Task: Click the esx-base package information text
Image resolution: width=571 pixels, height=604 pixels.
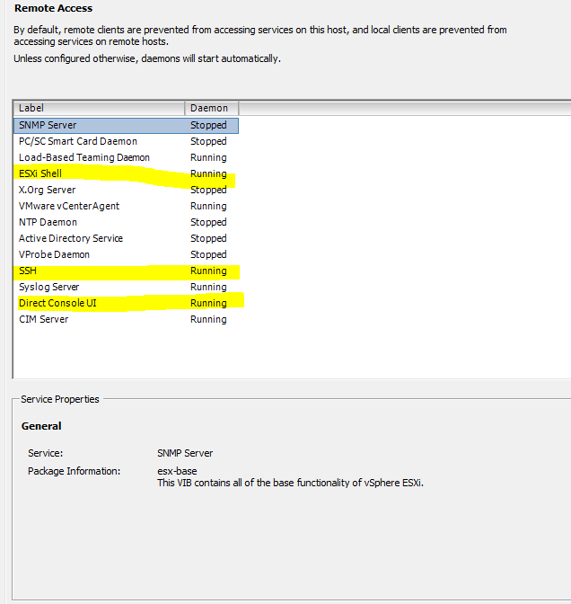Action: [177, 471]
